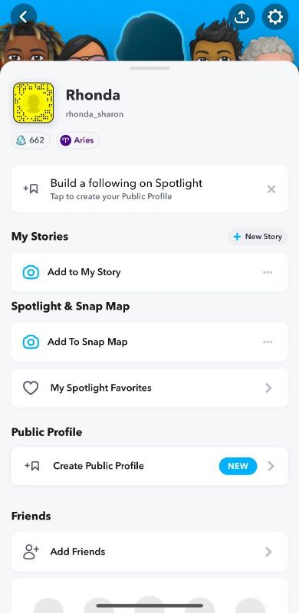Tap camera icon beside Add To Snap Map

pos(31,342)
